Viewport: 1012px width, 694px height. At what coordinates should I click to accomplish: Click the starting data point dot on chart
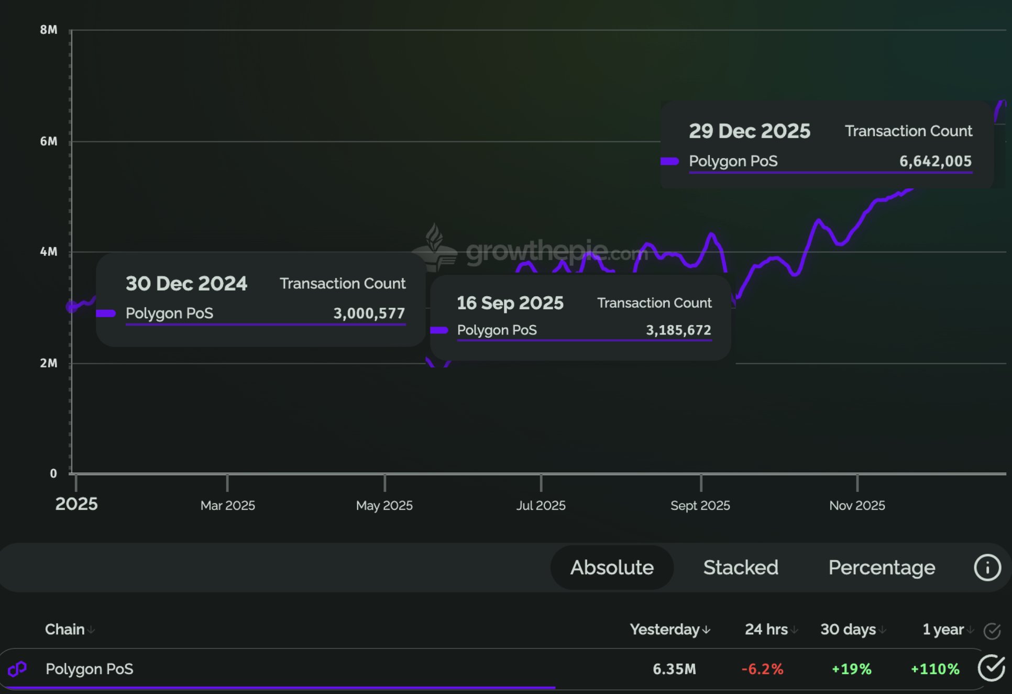click(x=72, y=307)
